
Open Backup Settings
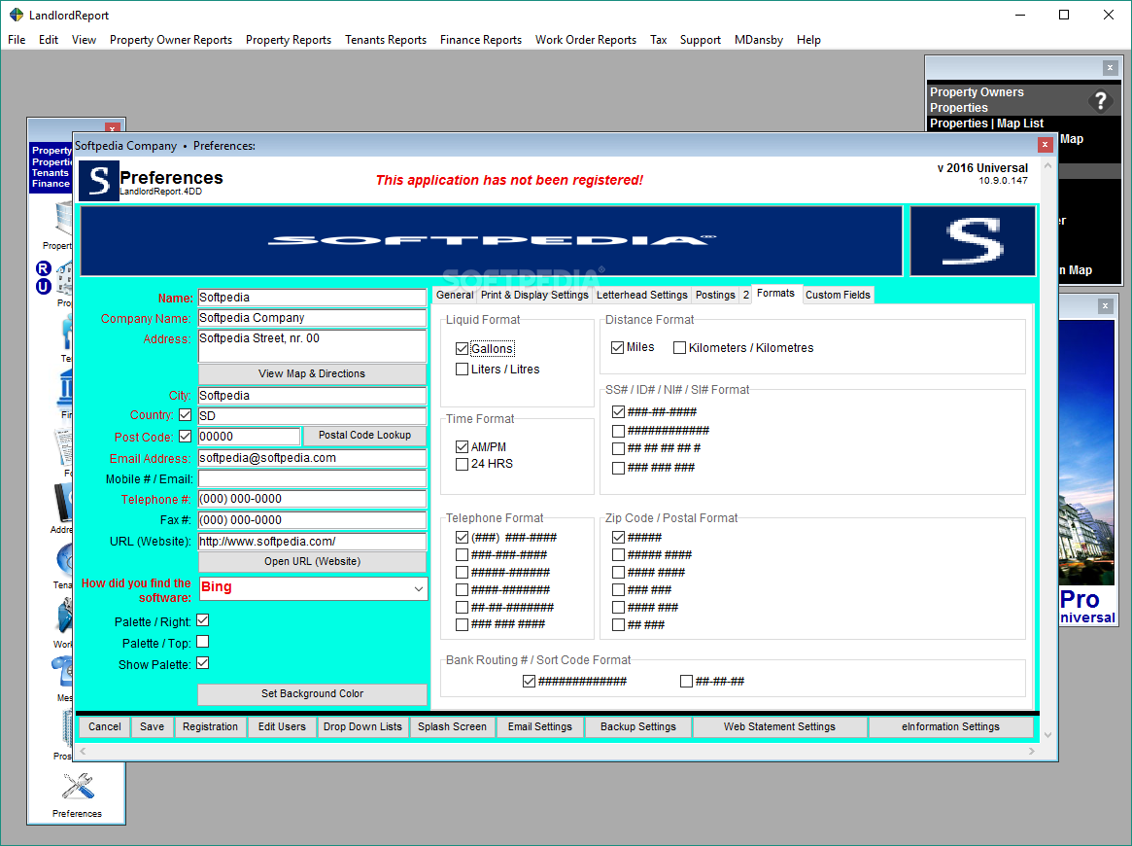coord(638,726)
